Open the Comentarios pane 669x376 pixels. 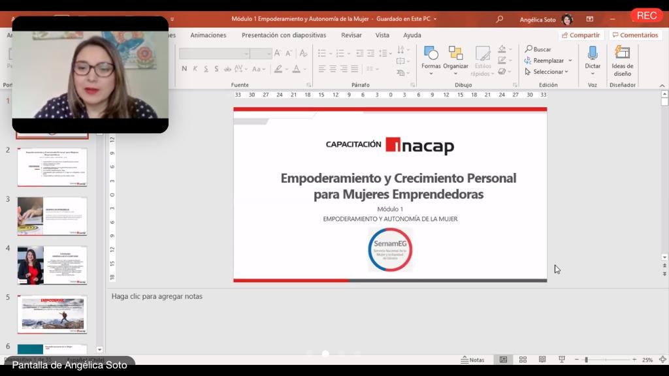point(635,35)
